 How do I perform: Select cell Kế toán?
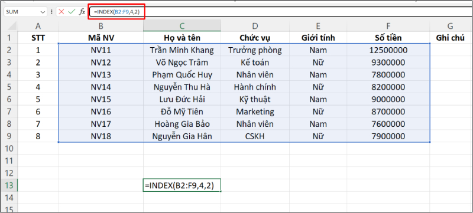tap(255, 63)
